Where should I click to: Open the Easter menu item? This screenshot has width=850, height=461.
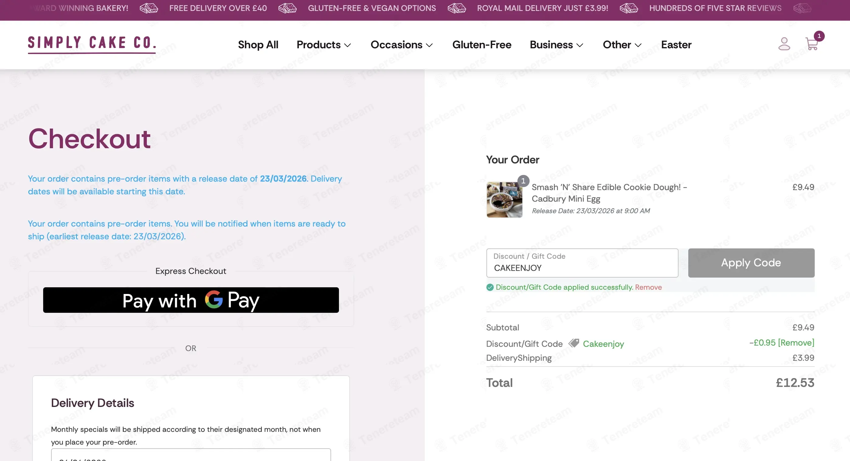tap(676, 44)
